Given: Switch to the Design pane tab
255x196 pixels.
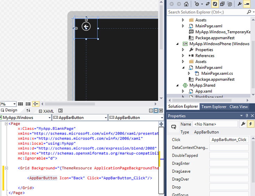Looking at the screenshot, I should click(9, 110).
